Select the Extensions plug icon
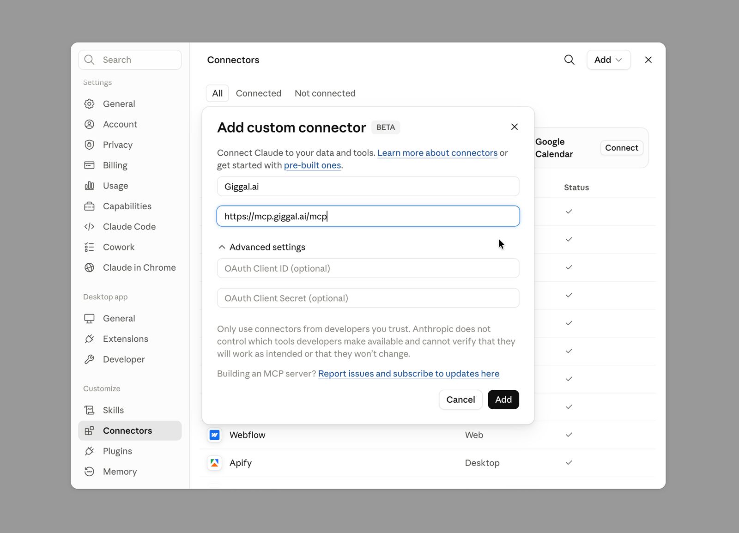739x533 pixels. pyautogui.click(x=89, y=339)
